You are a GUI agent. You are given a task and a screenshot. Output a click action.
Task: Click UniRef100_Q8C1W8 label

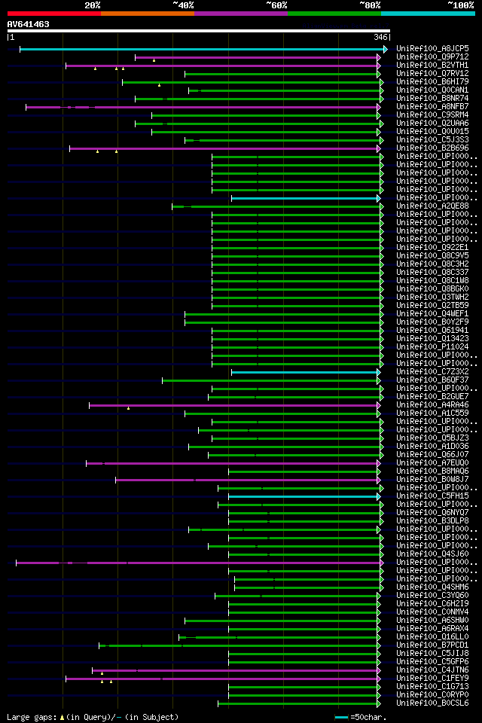pyautogui.click(x=432, y=281)
